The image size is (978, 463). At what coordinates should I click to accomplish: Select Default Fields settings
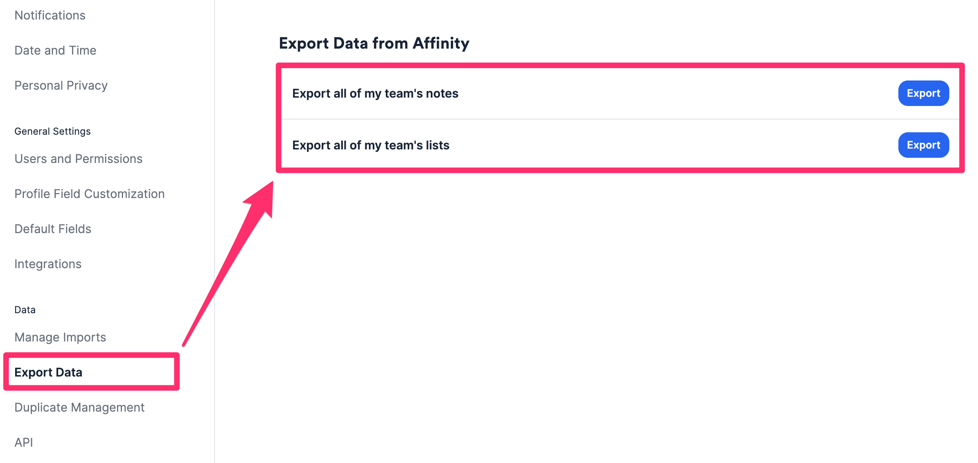click(x=53, y=229)
